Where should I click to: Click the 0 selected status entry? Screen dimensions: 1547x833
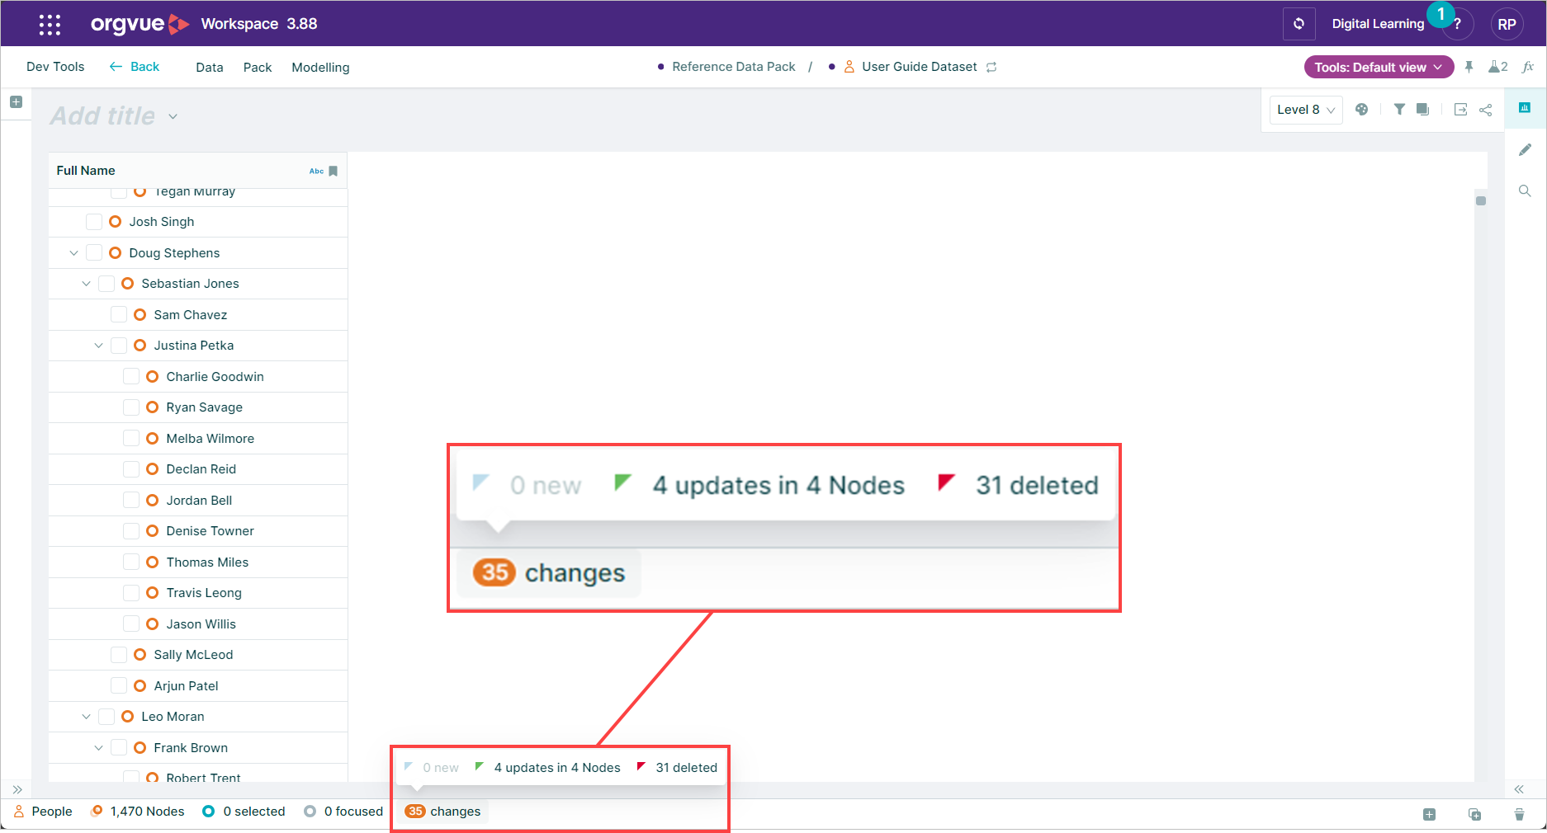(x=244, y=812)
